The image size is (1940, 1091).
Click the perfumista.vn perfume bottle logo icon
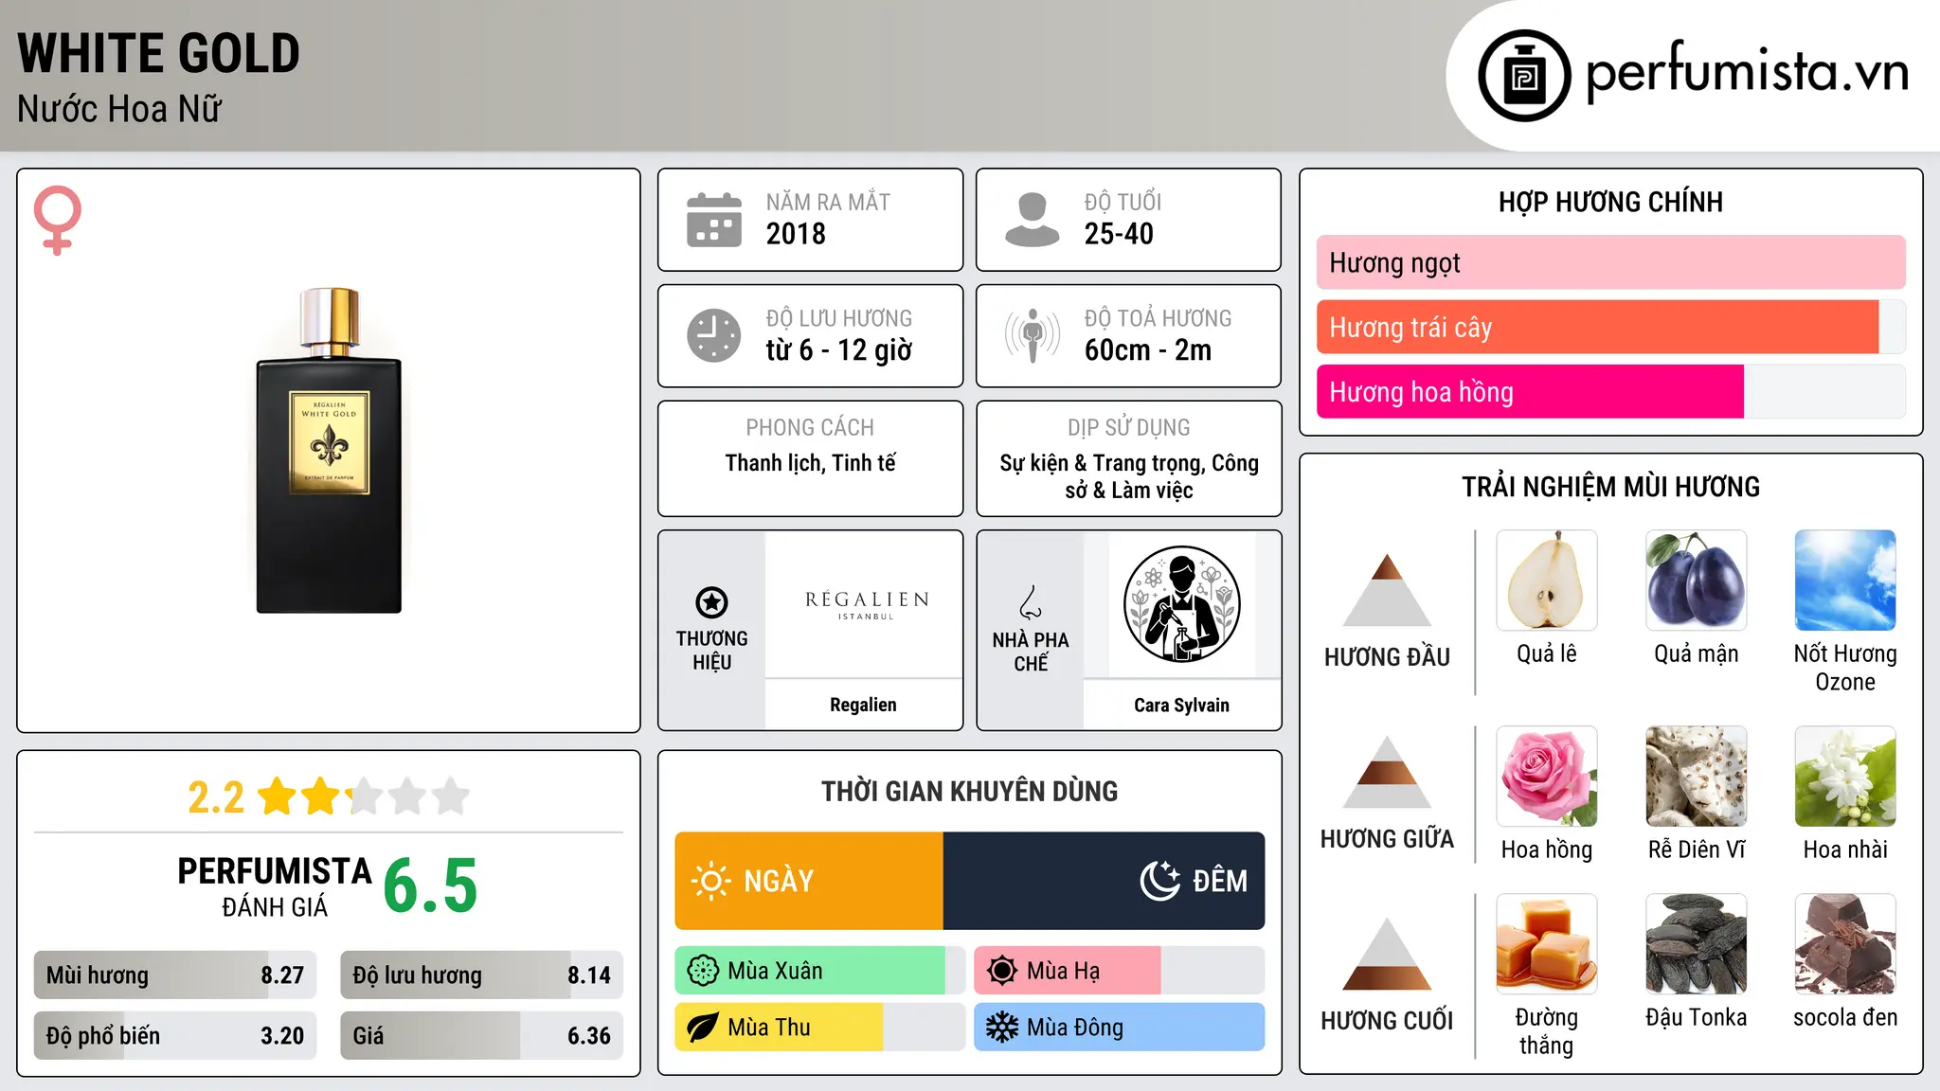(x=1524, y=76)
